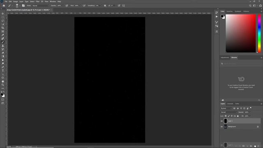
Task: Toggle layer filtering on/off switch
Action: point(251,108)
